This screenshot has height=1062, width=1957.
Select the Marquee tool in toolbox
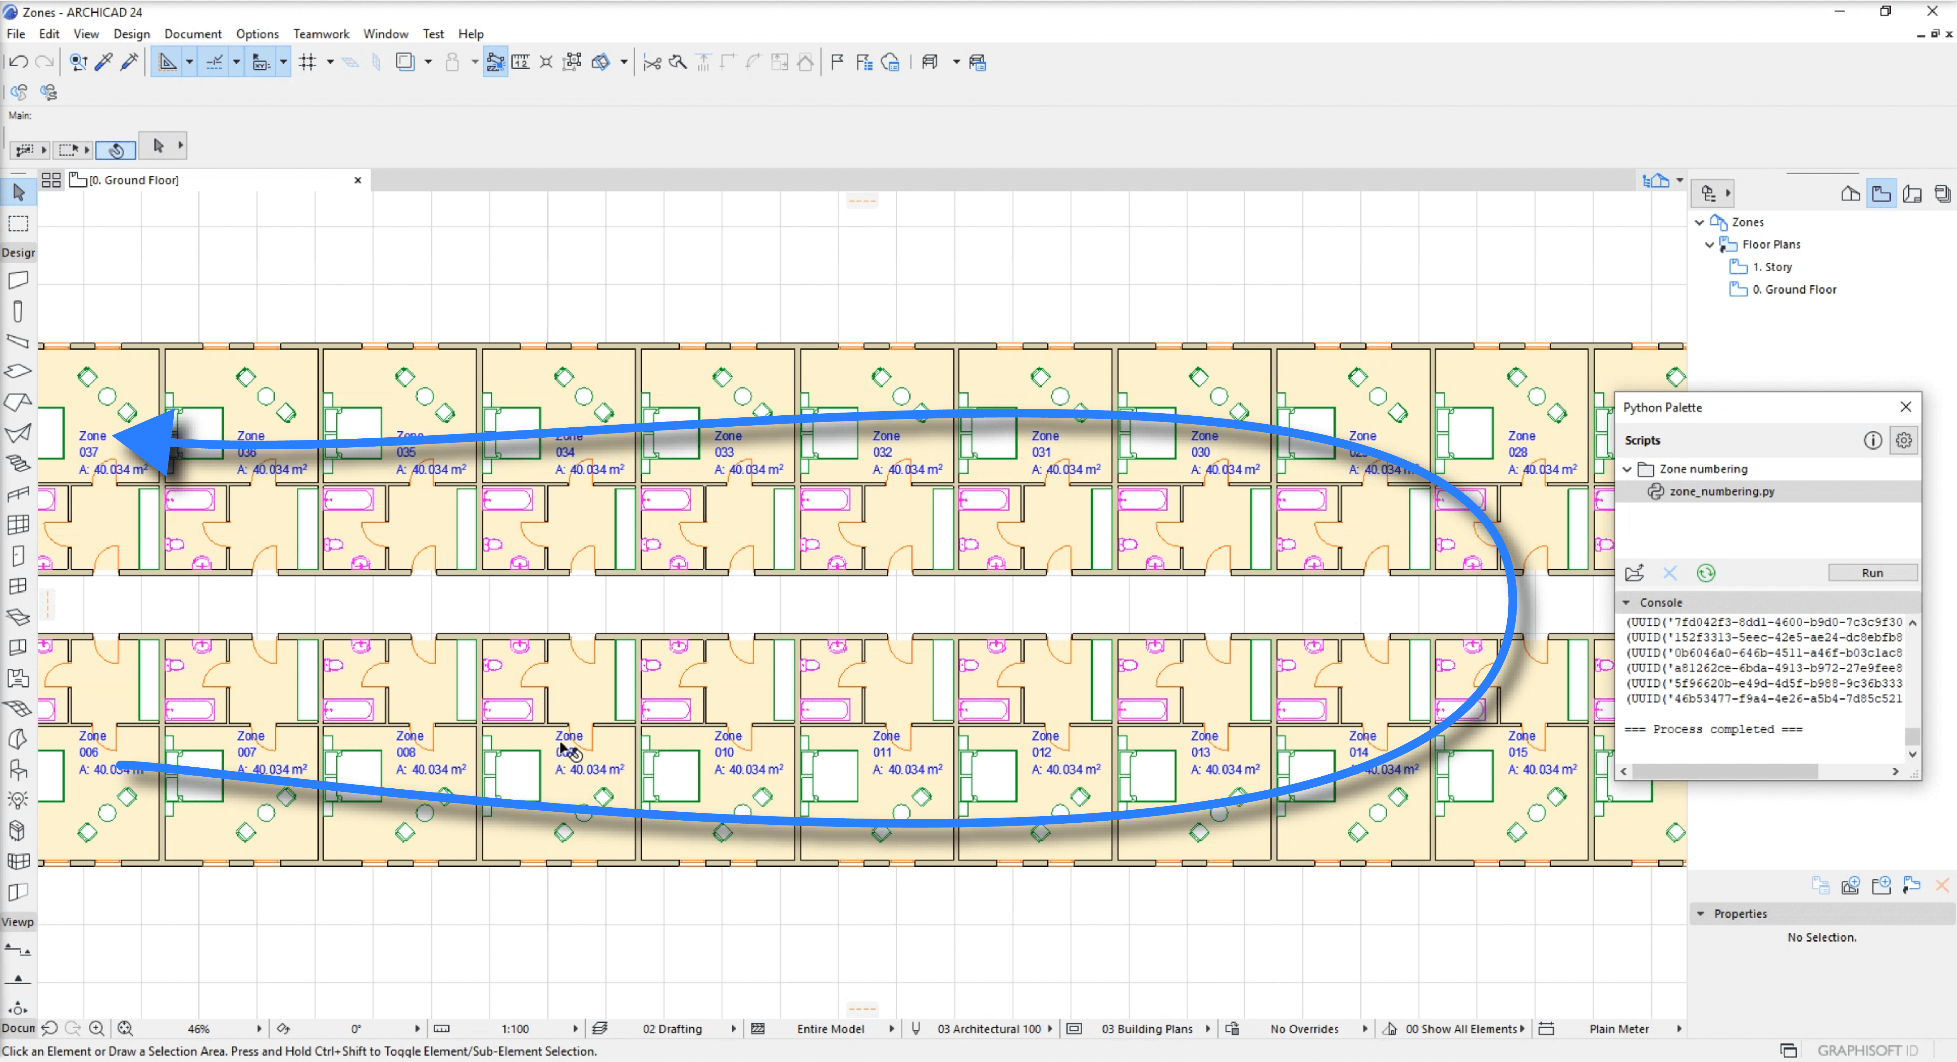click(18, 224)
